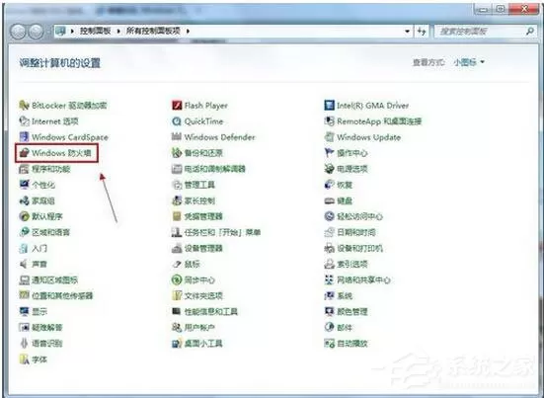This screenshot has height=398, width=544.
Task: Expand arrow before 控制面板 breadcrumb
Action: tap(72, 32)
